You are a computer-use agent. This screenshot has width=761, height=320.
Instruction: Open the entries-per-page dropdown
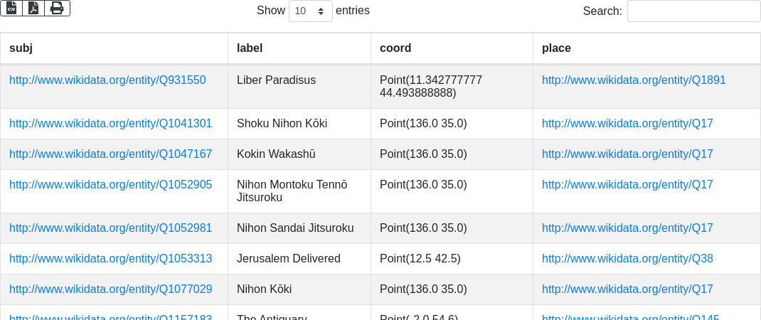(x=311, y=11)
